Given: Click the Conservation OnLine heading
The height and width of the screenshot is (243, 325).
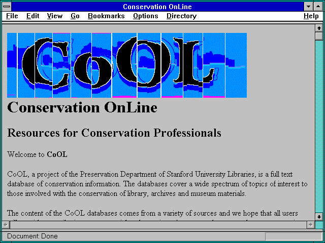Looking at the screenshot, I should [82, 107].
